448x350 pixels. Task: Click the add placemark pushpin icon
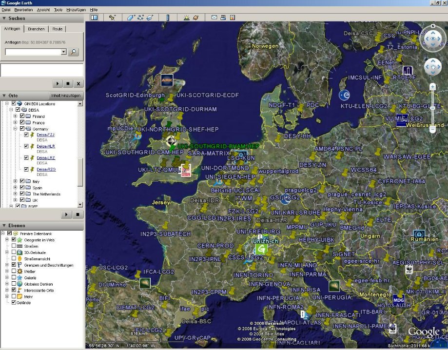113,18
